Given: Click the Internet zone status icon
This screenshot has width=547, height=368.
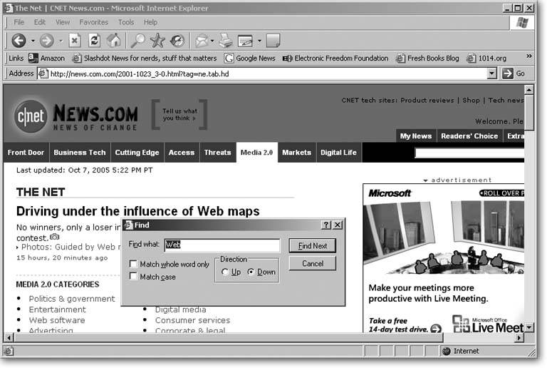Looking at the screenshot, I should click(447, 352).
